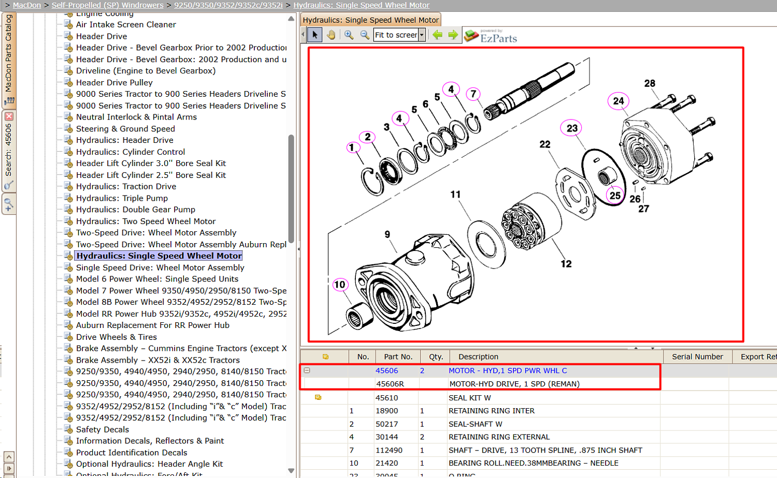Viewport: 777px width, 478px height.
Task: Open part number 45606 link
Action: point(387,370)
